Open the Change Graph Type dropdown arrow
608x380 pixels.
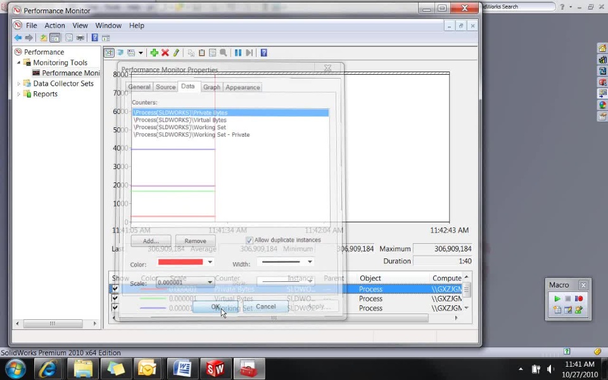click(x=141, y=53)
